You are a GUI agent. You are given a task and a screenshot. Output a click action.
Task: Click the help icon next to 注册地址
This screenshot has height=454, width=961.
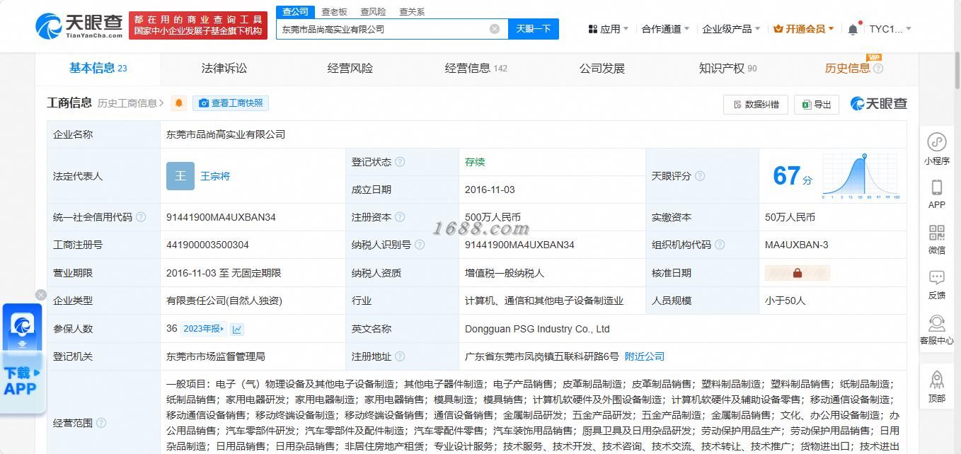click(x=400, y=356)
